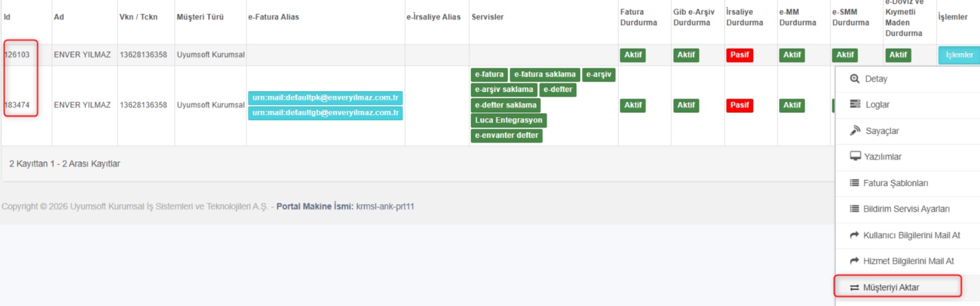
Task: Click the Loglar server icon
Action: (x=855, y=105)
